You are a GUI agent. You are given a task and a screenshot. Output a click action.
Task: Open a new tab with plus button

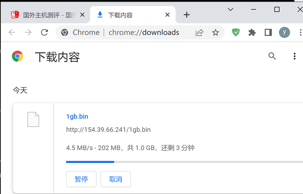tap(187, 15)
